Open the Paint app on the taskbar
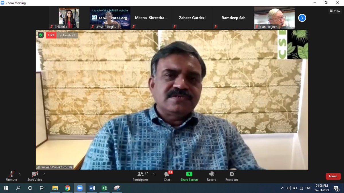Image resolution: width=344 pixels, height=193 pixels. 117,188
